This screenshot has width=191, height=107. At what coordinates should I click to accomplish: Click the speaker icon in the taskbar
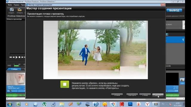36,104
